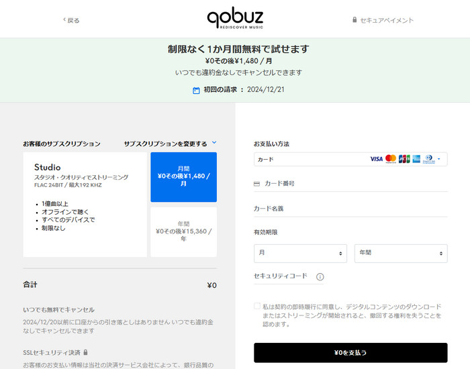Viewport: 470px width, 369px height.
Task: Select the 月間 ¥1,480 plan
Action: click(x=183, y=177)
